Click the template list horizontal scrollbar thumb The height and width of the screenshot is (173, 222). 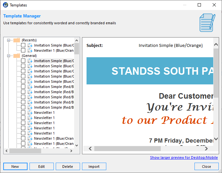25,151
